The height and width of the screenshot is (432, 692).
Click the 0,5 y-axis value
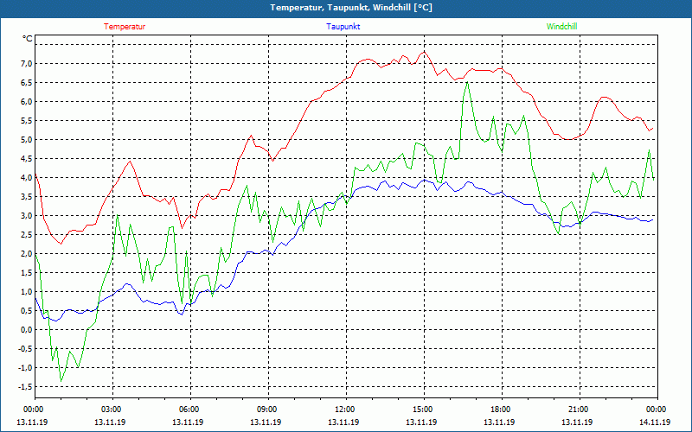[27, 310]
